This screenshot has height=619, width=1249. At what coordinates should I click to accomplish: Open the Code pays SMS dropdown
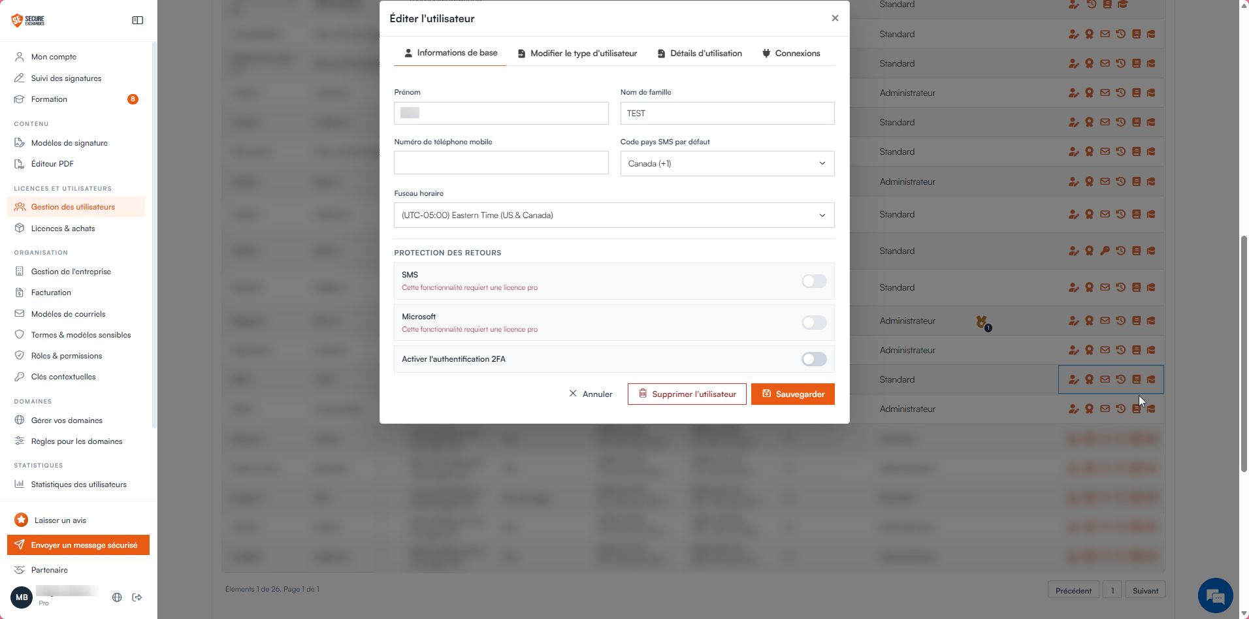(x=727, y=163)
